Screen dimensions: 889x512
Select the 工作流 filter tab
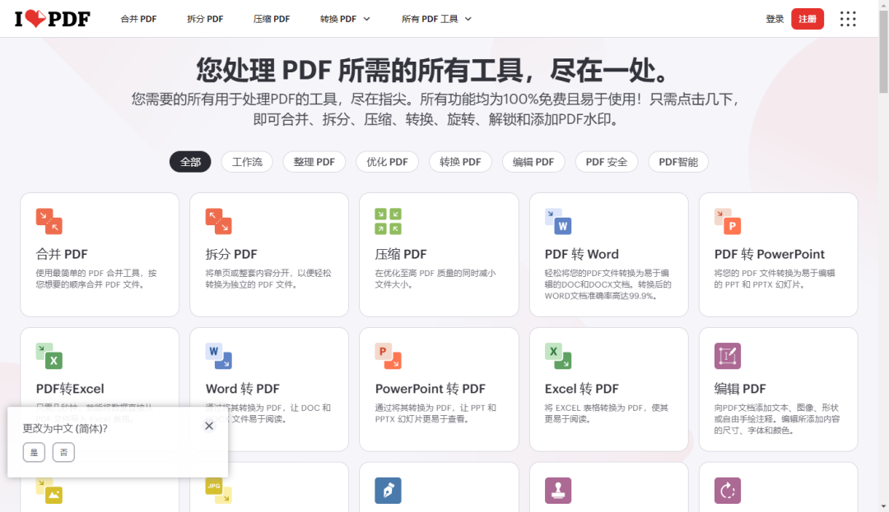pos(247,162)
